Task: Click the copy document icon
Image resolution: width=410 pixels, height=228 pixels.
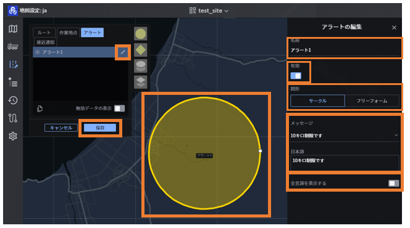Action: [40, 108]
